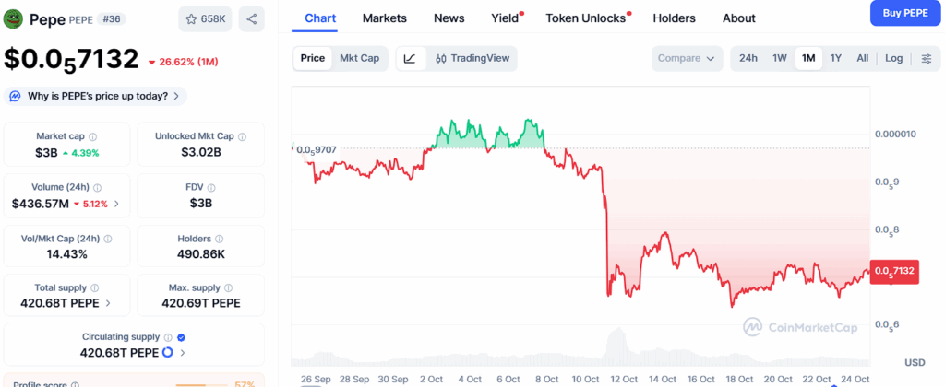Toggle the chart to Mkt Cap
Screen dimensions: 945x387
click(359, 58)
